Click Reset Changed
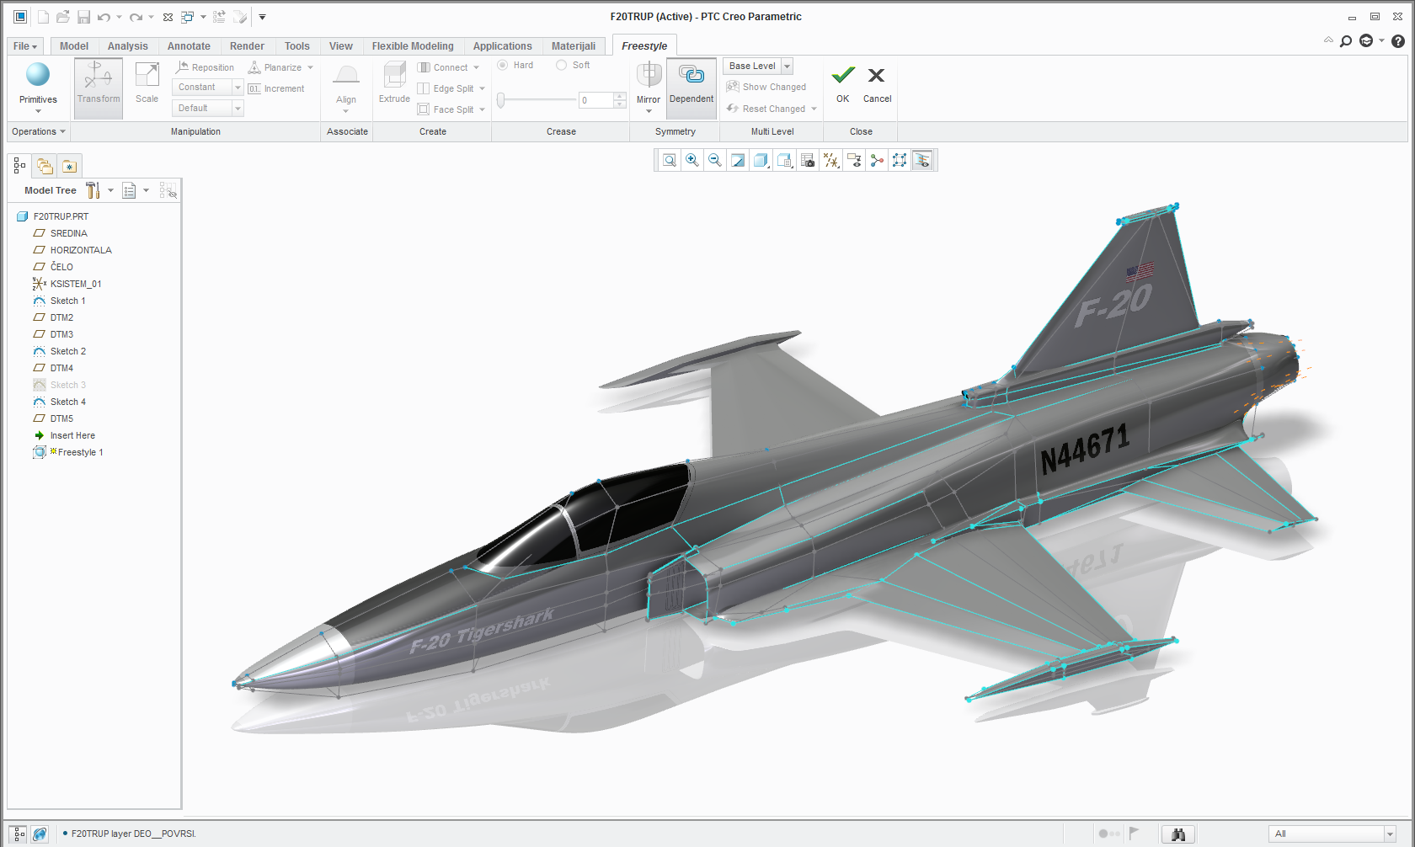Screen dimensions: 1415x847 766,109
